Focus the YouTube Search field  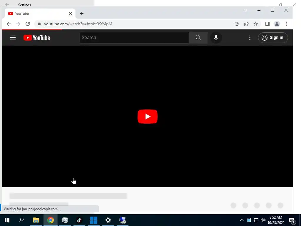(x=134, y=37)
